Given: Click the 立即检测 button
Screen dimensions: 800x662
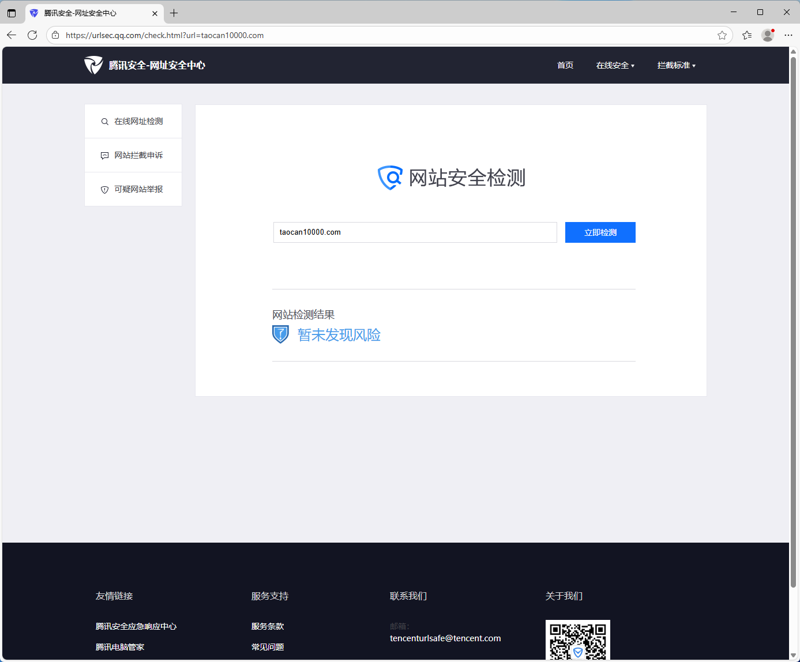Looking at the screenshot, I should click(600, 232).
